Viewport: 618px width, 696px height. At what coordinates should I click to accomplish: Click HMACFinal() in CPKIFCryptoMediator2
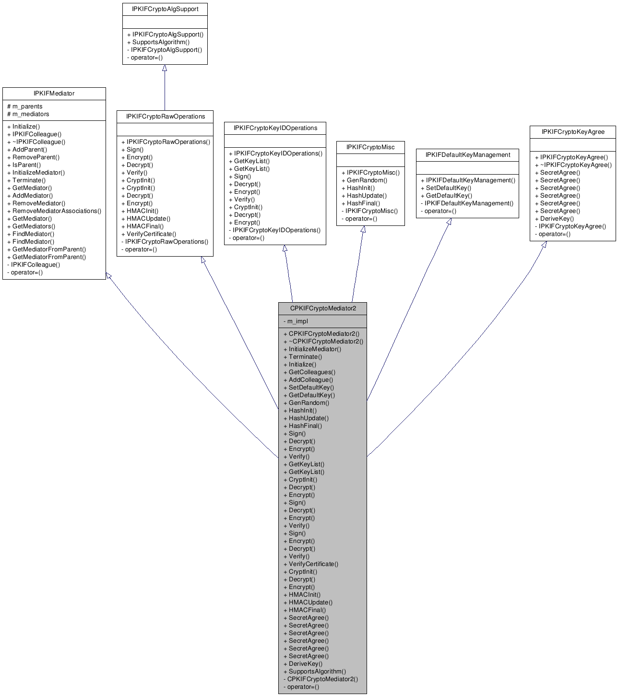tap(305, 610)
